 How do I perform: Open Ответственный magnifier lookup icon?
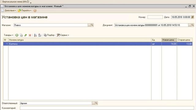96,103
